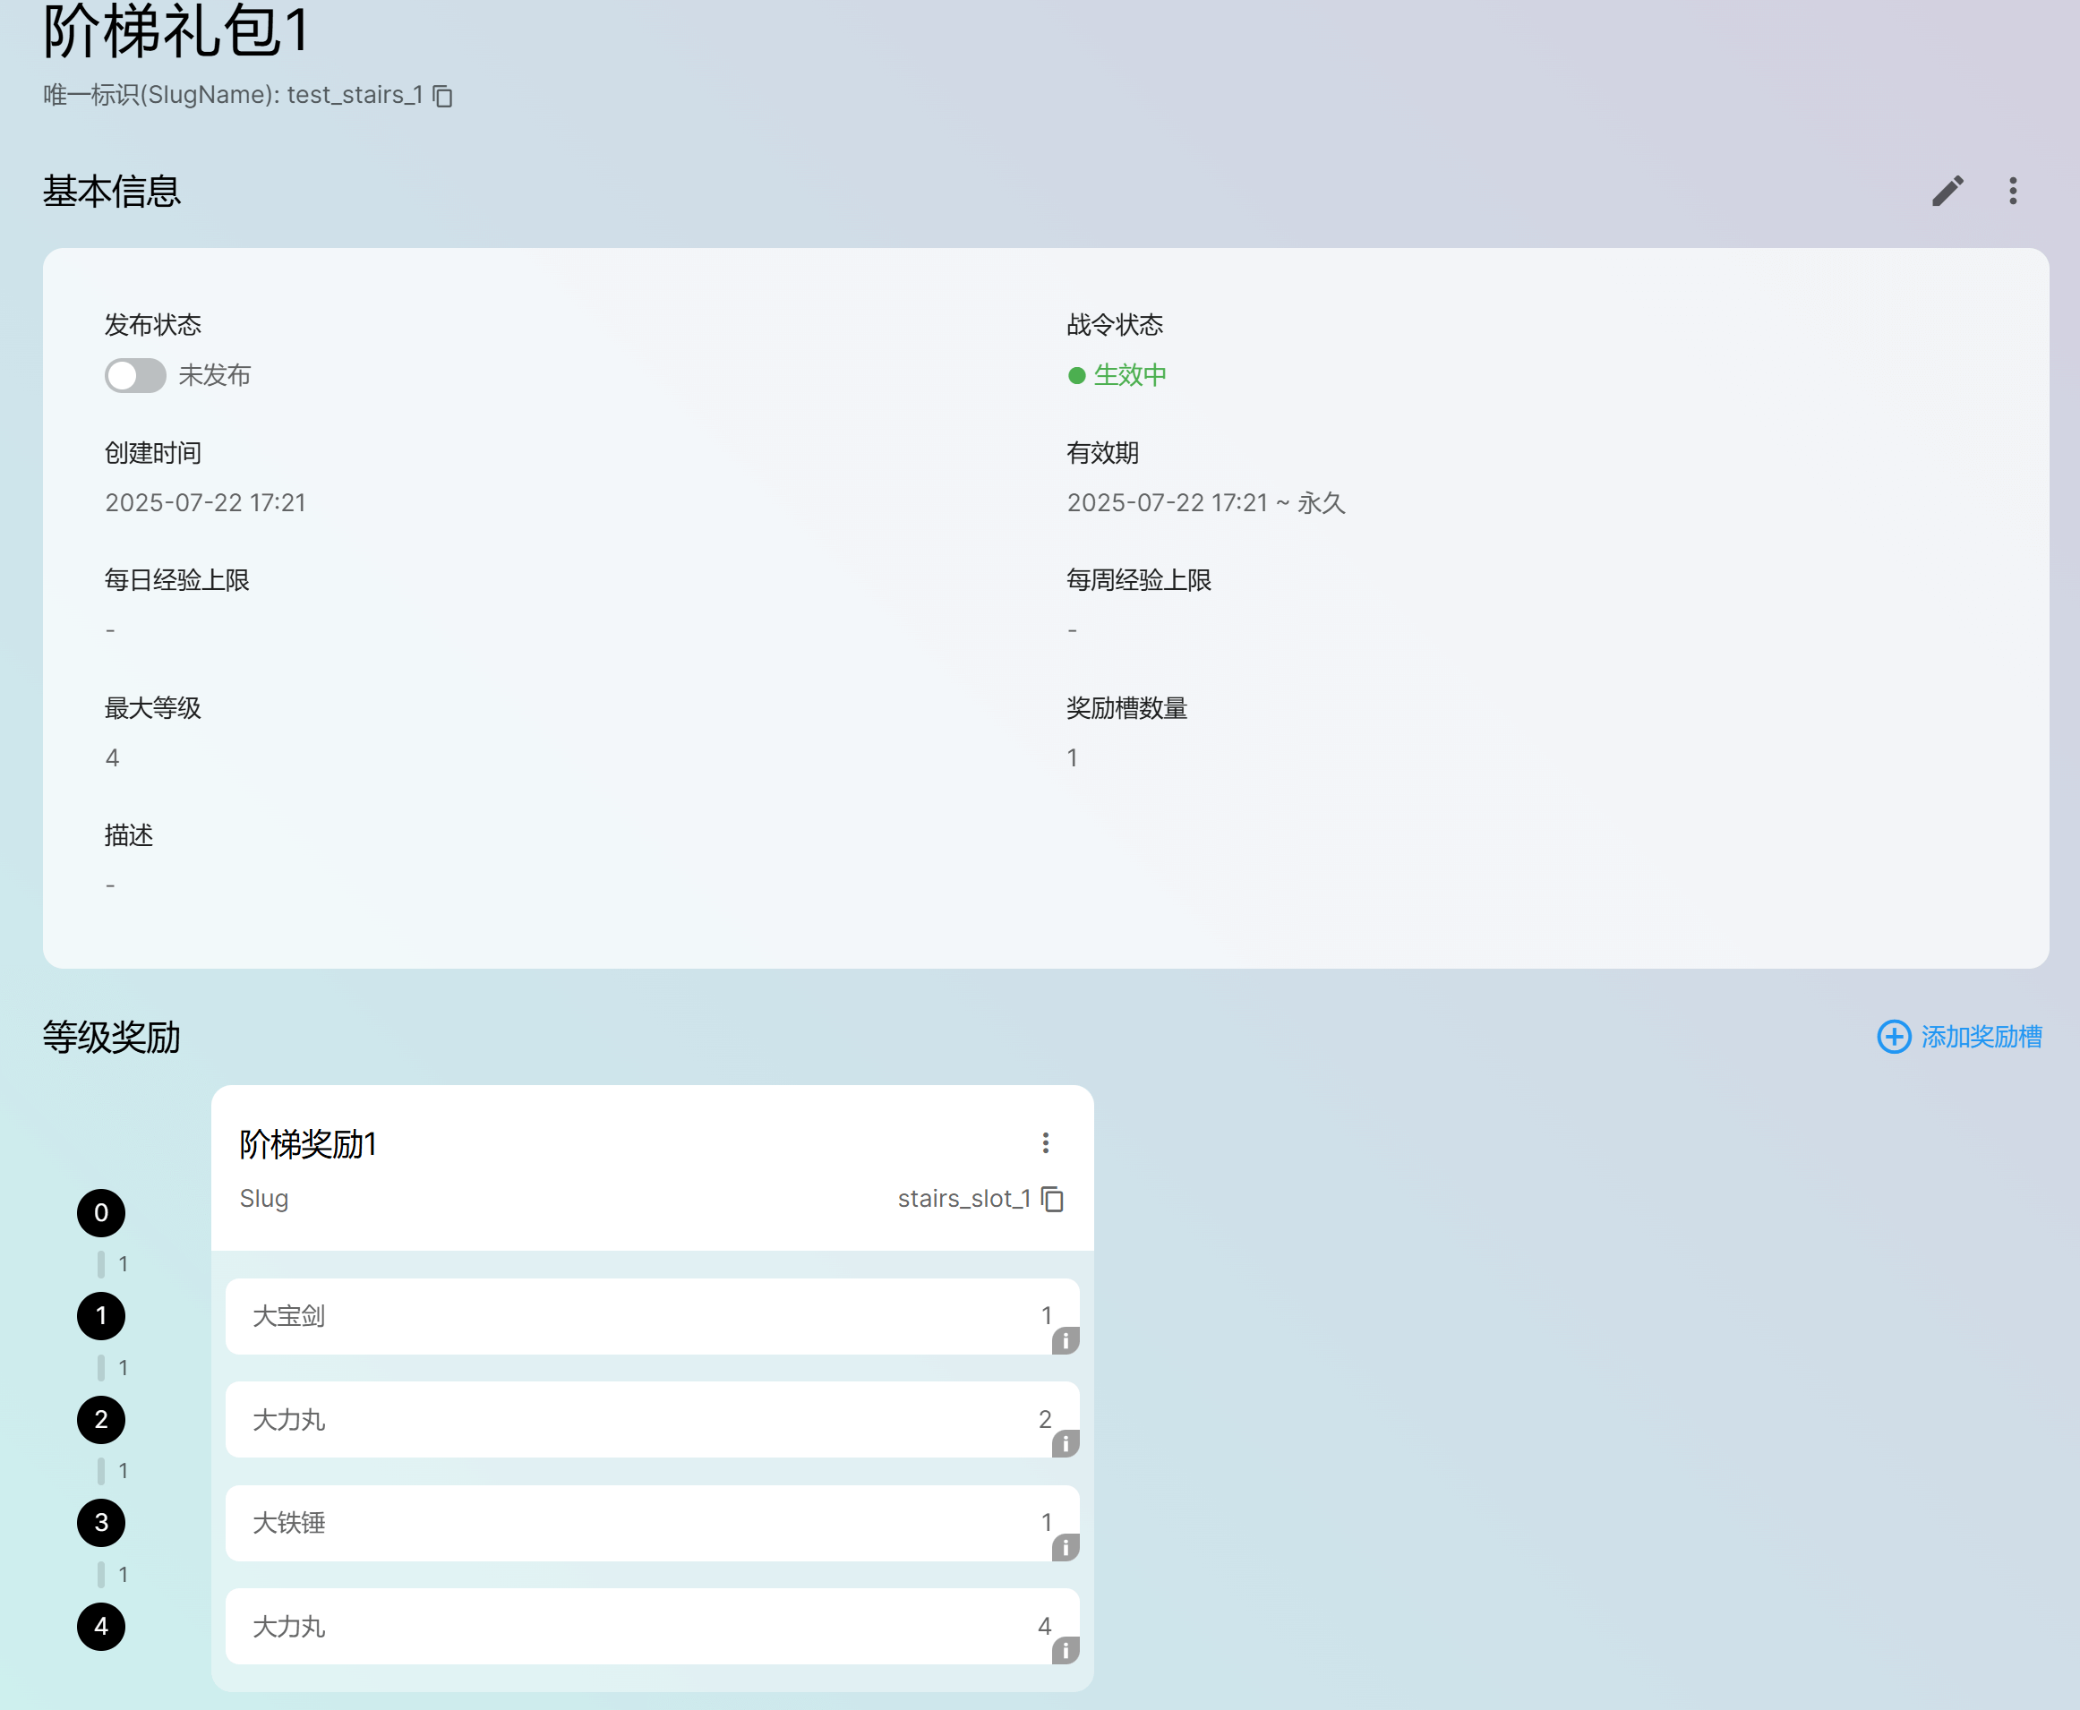This screenshot has height=1710, width=2080.
Task: Open the three-dot menu for 基本信息
Action: (2012, 191)
